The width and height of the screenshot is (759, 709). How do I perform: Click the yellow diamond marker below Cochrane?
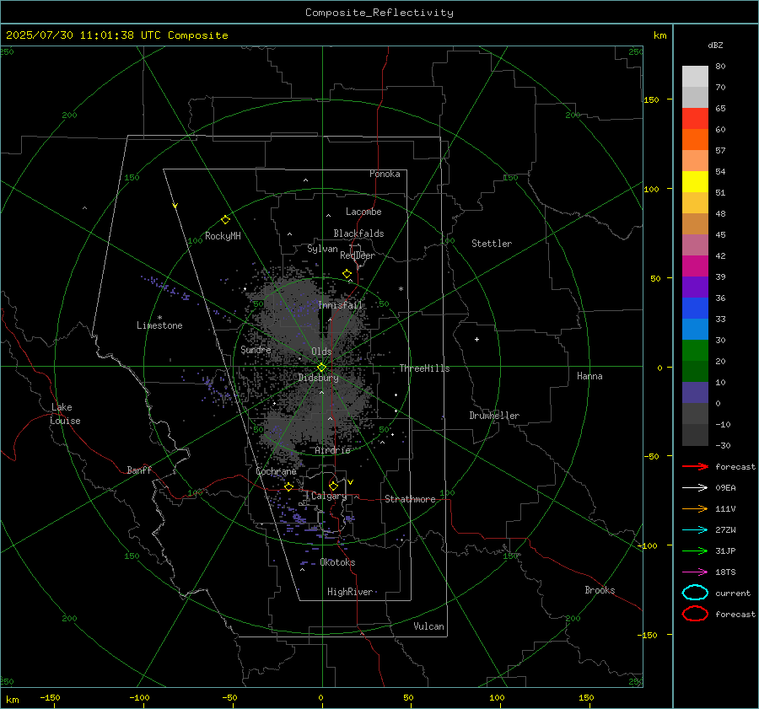pos(289,486)
